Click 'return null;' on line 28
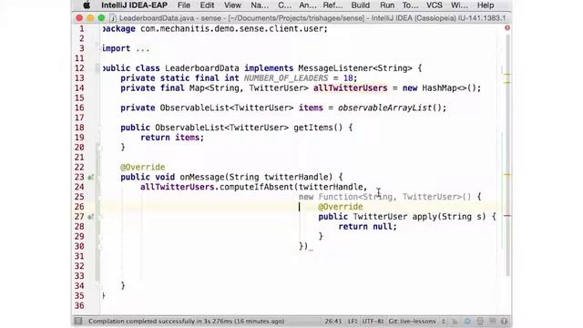 click(367, 227)
